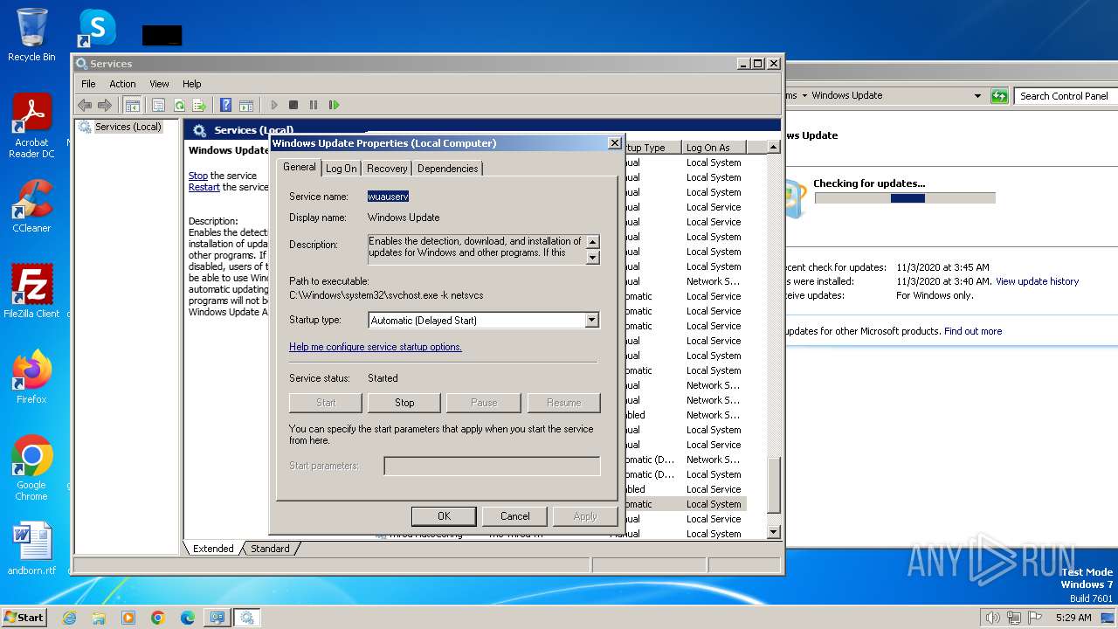Click the Restart the service link
Image resolution: width=1118 pixels, height=629 pixels.
tap(204, 187)
